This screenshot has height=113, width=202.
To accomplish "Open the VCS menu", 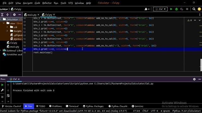I will tap(70, 3).
